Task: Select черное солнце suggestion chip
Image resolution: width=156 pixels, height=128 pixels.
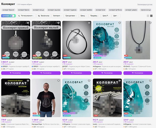Action: 146,10
